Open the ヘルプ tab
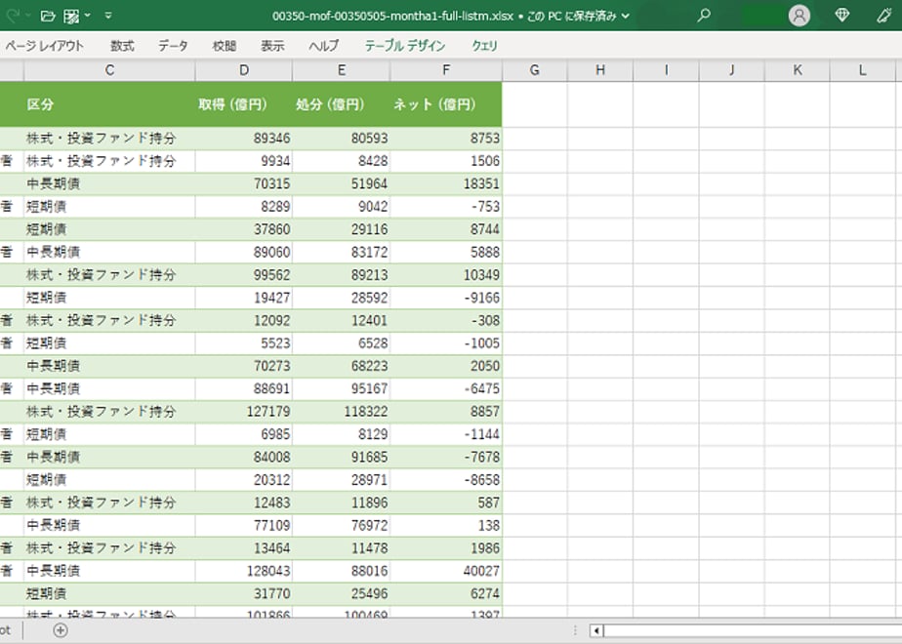902x644 pixels. [x=324, y=46]
